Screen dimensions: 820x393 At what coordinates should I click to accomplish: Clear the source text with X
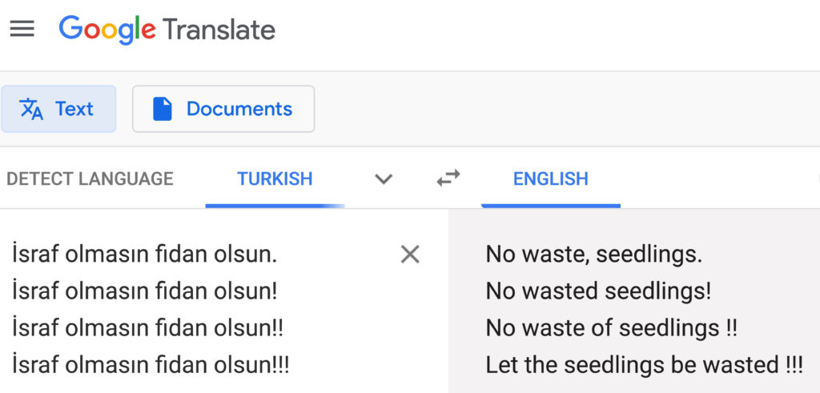pyautogui.click(x=410, y=255)
